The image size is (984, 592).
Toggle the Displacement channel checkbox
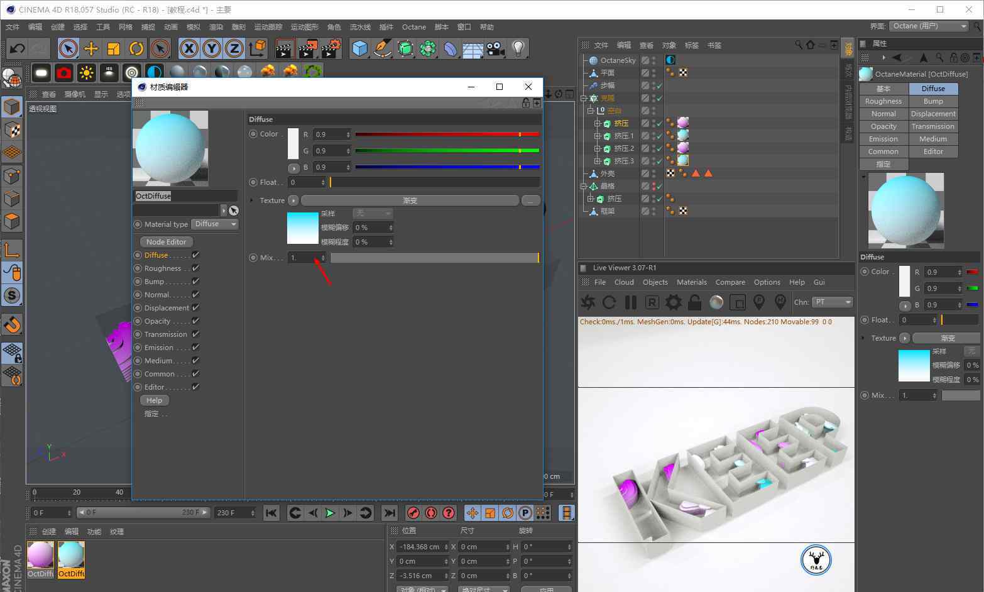[195, 308]
